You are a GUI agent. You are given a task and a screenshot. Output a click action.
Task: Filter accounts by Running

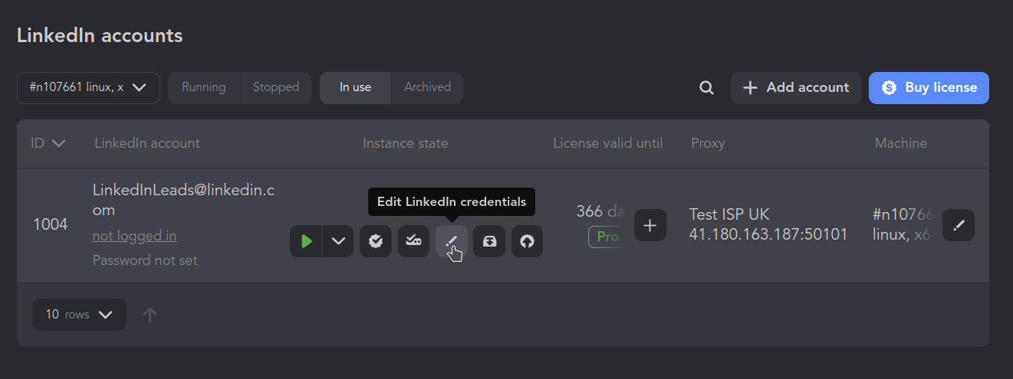204,87
